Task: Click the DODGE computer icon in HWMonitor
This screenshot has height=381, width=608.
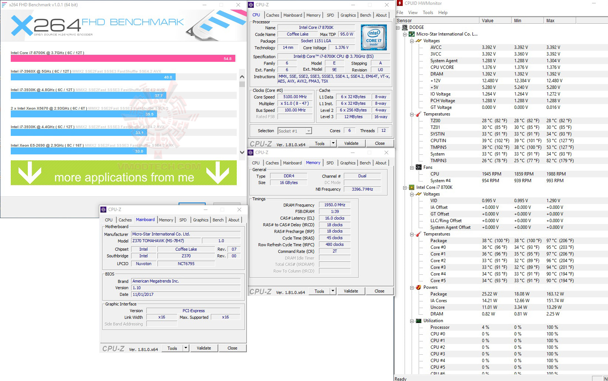Action: click(405, 27)
